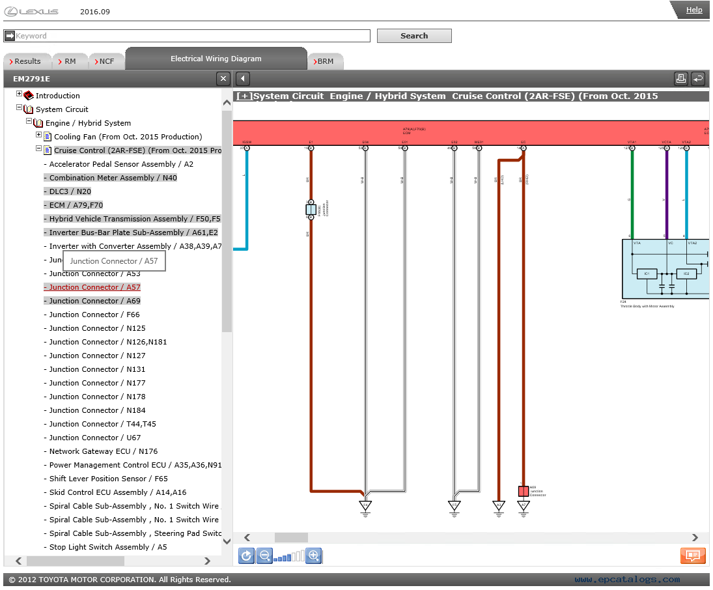Click the tree panel scroll left arrow
Screen dimensions: 713x590
[18, 561]
